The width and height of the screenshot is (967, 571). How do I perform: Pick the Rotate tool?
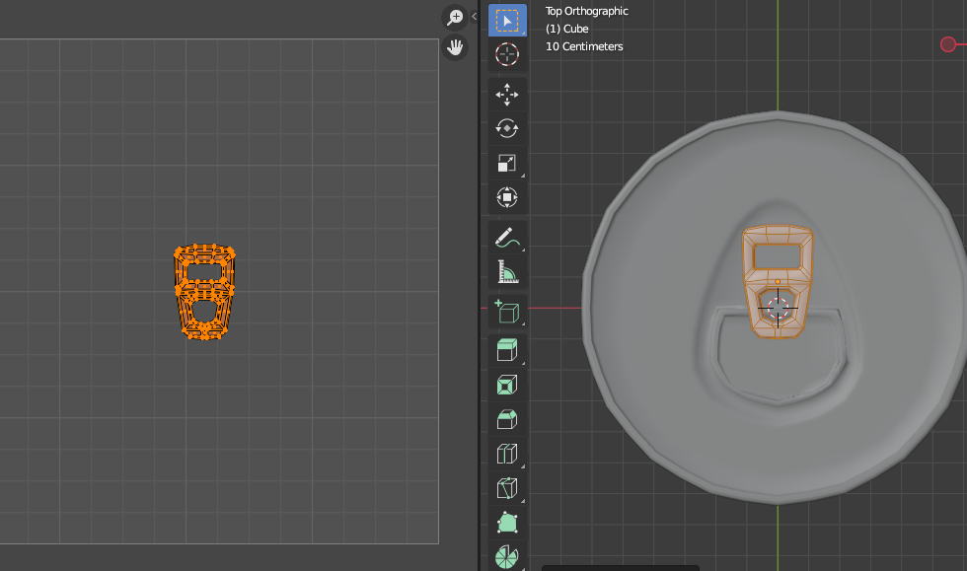pos(507,128)
